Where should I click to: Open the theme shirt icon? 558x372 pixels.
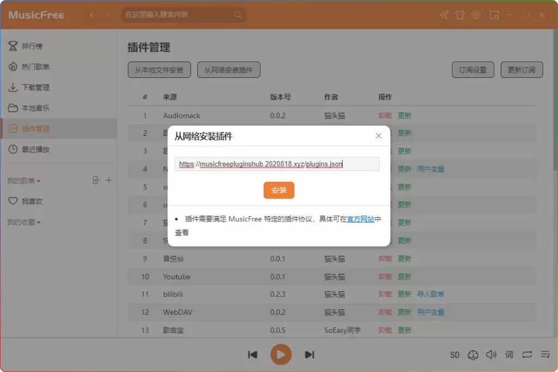coord(460,15)
